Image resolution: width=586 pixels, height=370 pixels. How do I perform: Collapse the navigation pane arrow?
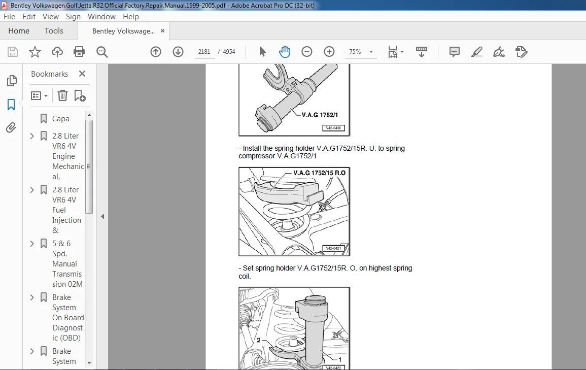click(102, 216)
